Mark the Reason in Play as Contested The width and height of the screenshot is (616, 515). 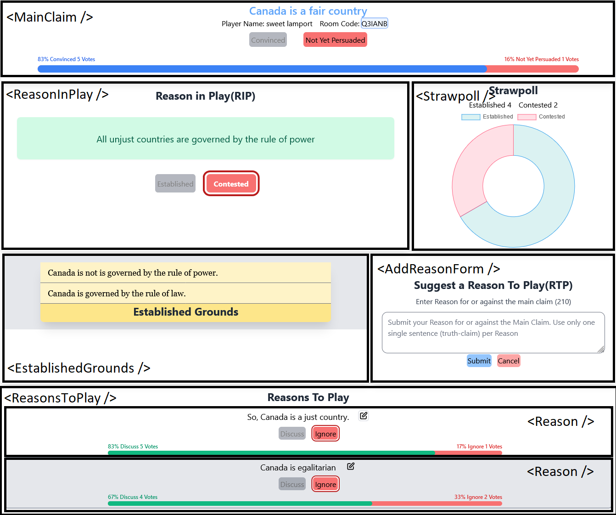point(231,183)
